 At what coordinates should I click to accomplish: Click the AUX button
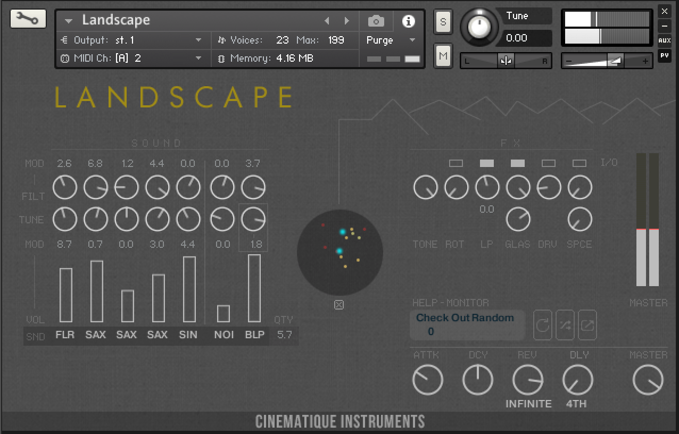664,40
